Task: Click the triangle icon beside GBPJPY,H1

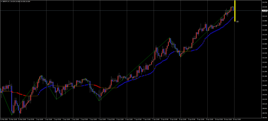Action: pos(1,2)
